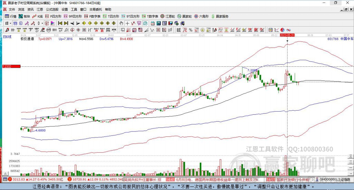The image size is (354, 190).
Task: Click the 601766 中国中车 stock label
Action: [x=341, y=39]
